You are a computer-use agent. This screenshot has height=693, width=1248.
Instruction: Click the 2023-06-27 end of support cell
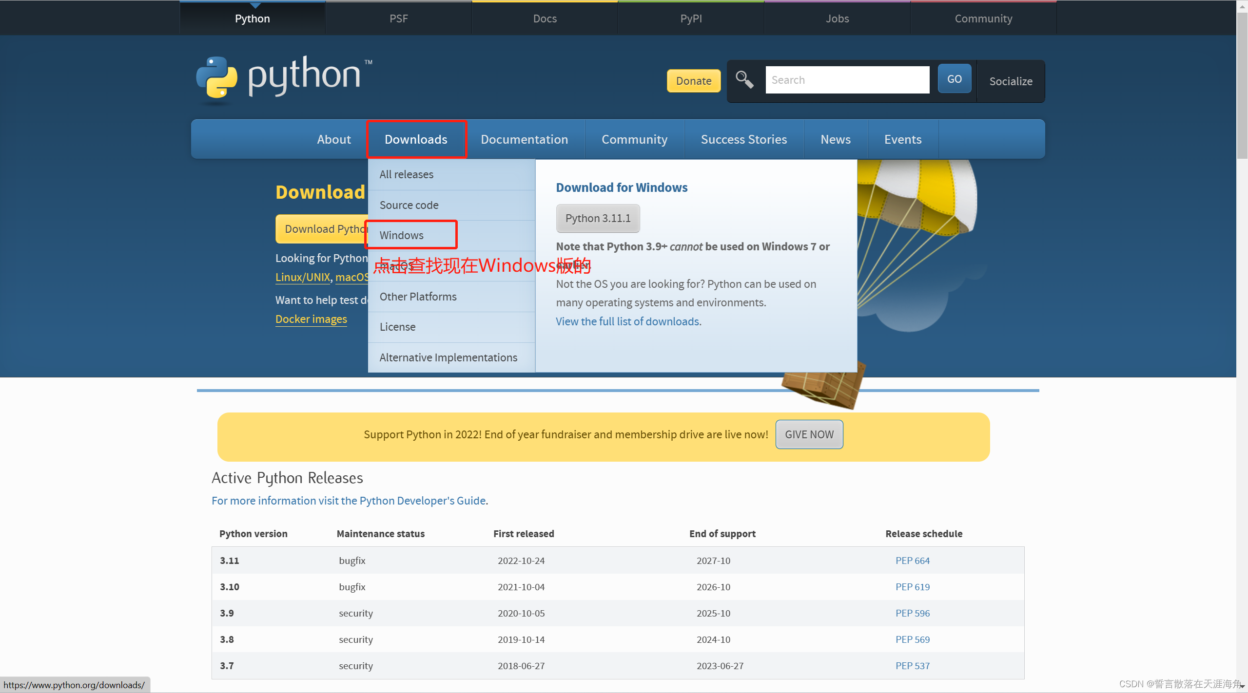[x=720, y=666]
